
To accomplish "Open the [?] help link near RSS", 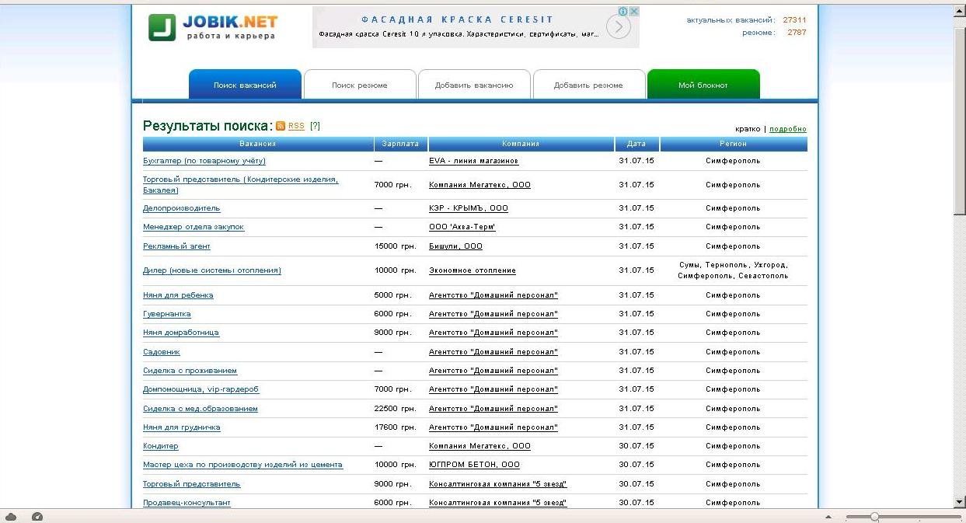I will coord(315,126).
